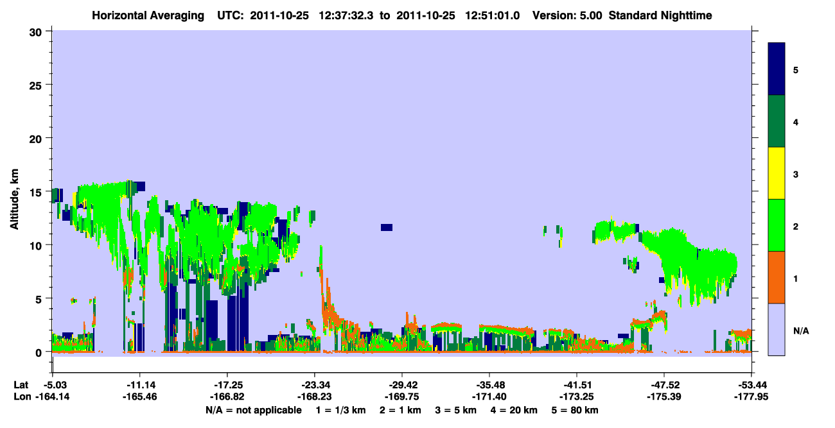The image size is (835, 428).
Task: Click the 15 km altitude tick label
Action: 37,192
